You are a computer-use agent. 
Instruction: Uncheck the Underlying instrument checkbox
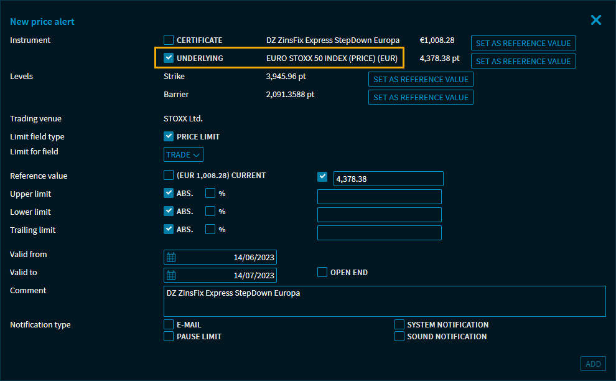(169, 58)
